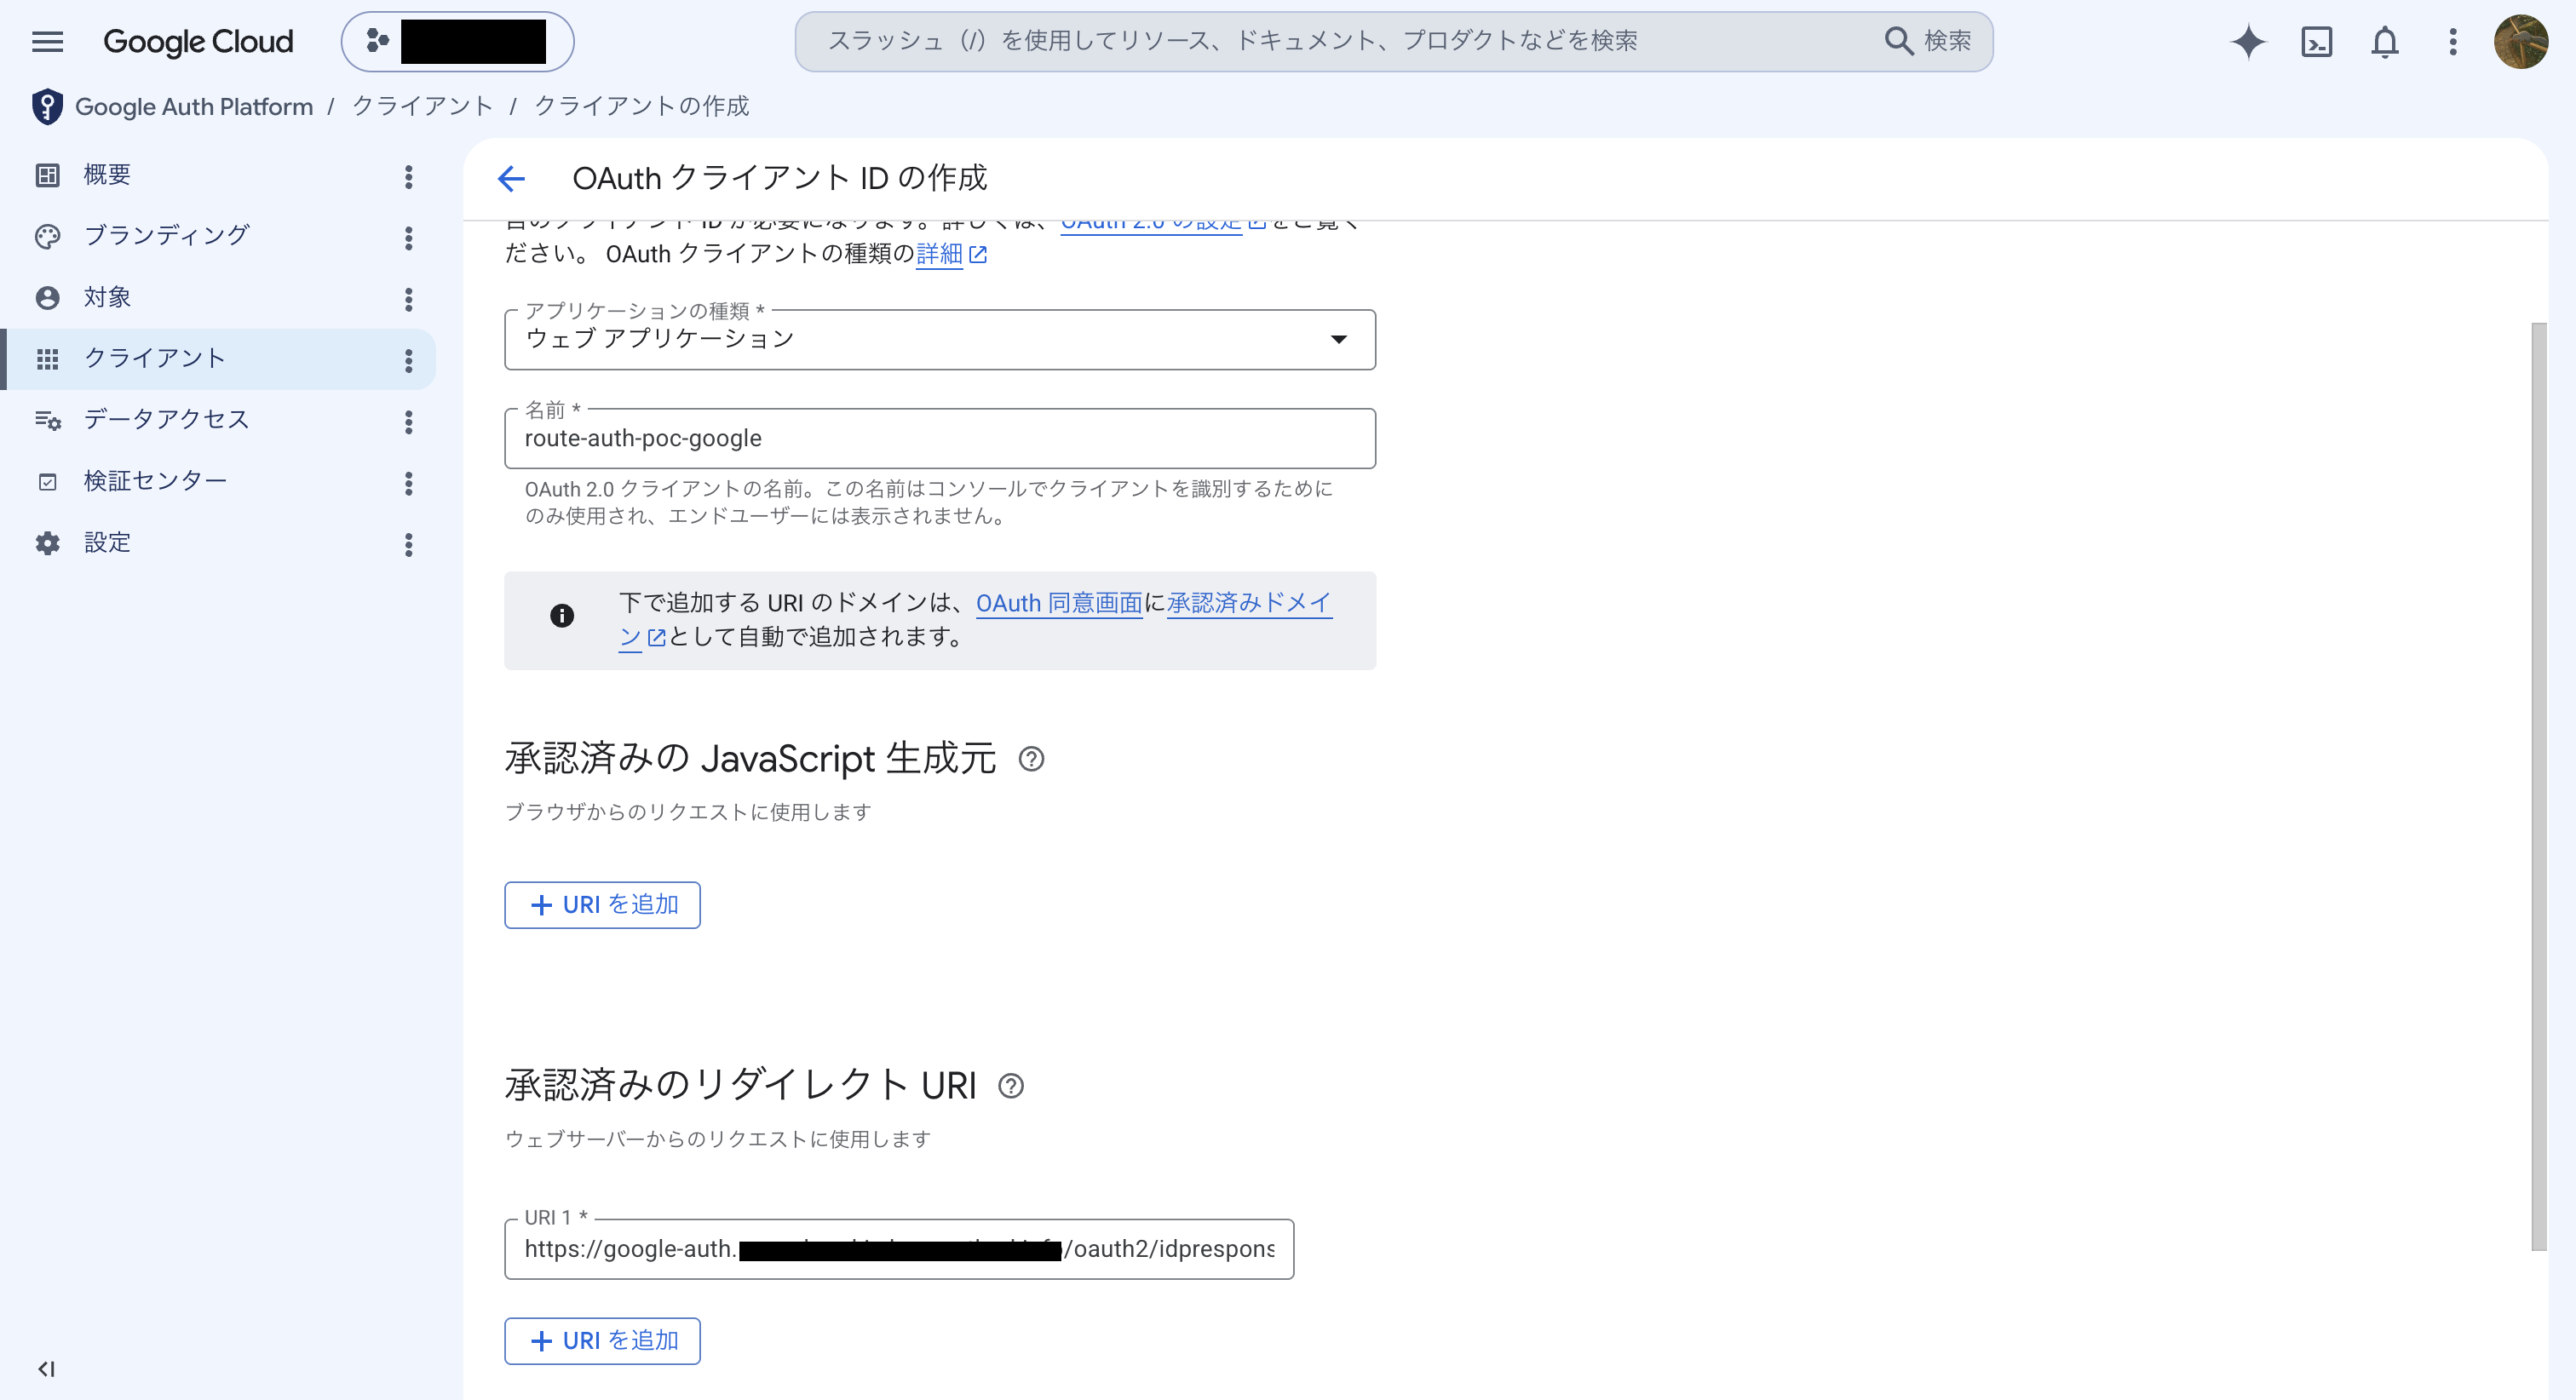Select クライアント in the sidebar
The width and height of the screenshot is (2576, 1400).
(x=218, y=359)
